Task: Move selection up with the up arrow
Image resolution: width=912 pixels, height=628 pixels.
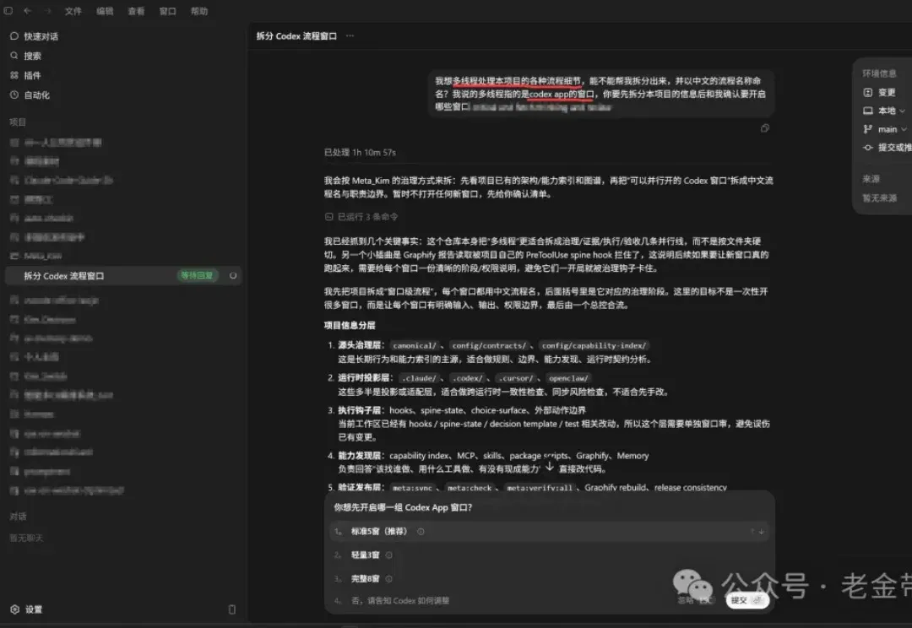Action: point(752,532)
